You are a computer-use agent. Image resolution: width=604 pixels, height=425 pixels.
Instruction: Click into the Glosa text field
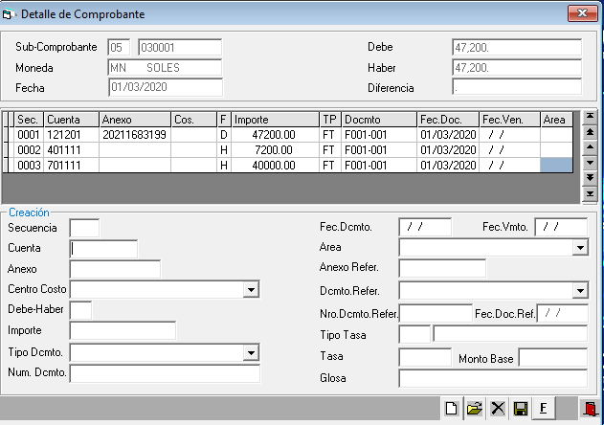coord(492,378)
